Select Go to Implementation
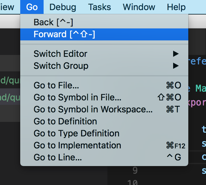The height and width of the screenshot is (185, 206). pos(77,145)
